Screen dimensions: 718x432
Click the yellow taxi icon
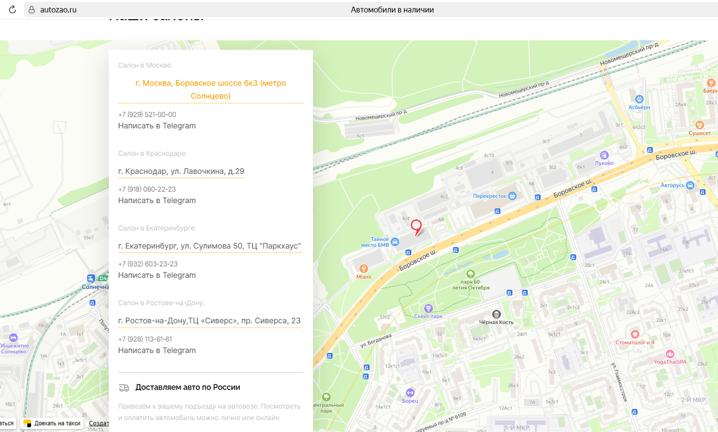(28, 423)
